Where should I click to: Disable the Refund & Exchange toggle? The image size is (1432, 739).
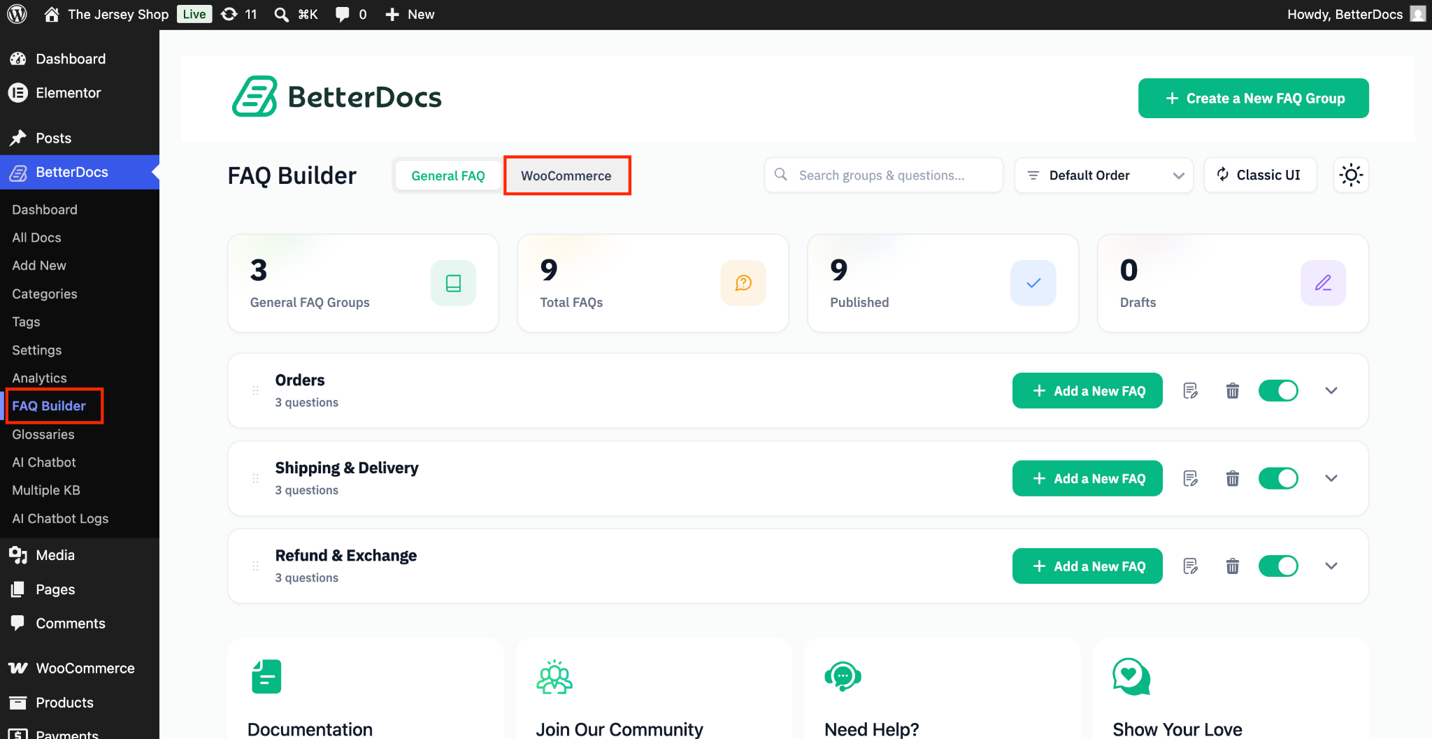coord(1278,566)
